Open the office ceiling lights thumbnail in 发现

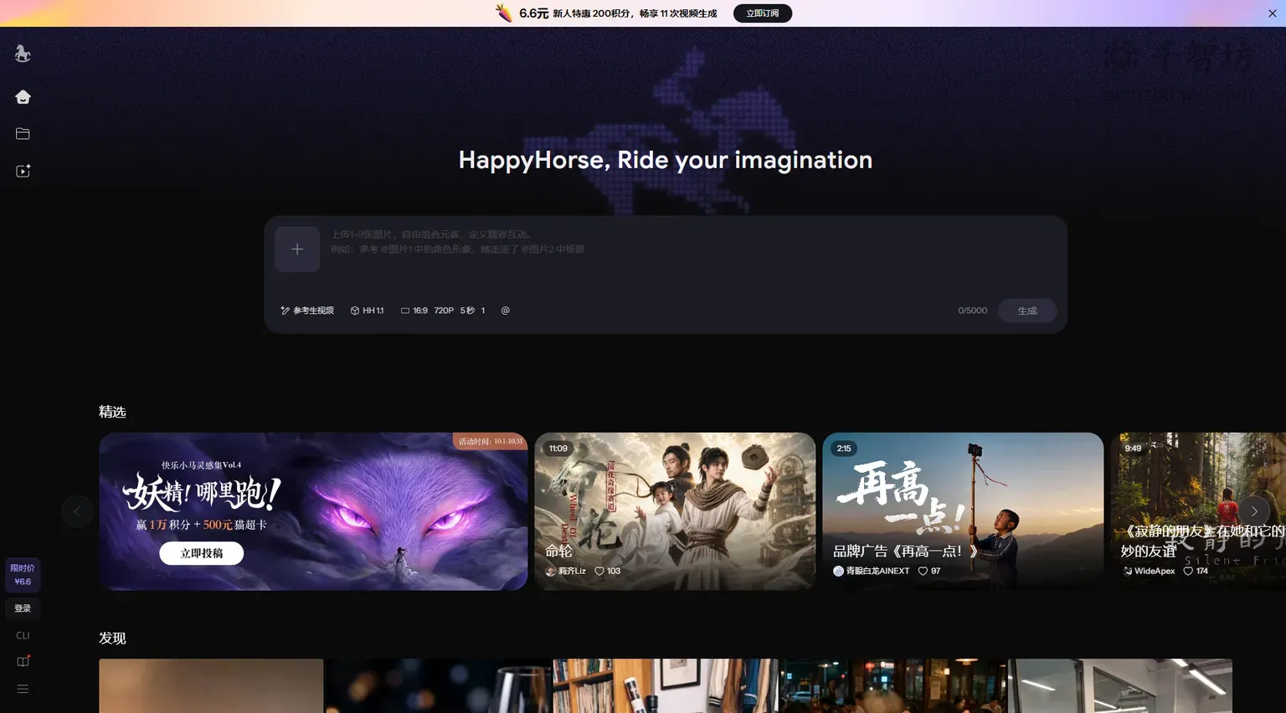coord(1120,686)
